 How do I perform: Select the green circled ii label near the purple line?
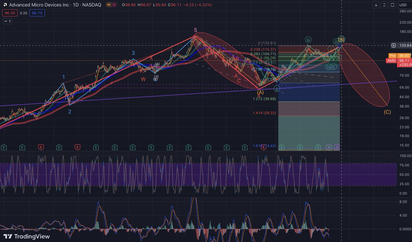[277, 89]
